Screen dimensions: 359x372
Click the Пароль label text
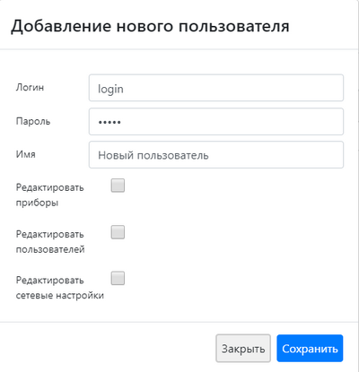point(33,121)
